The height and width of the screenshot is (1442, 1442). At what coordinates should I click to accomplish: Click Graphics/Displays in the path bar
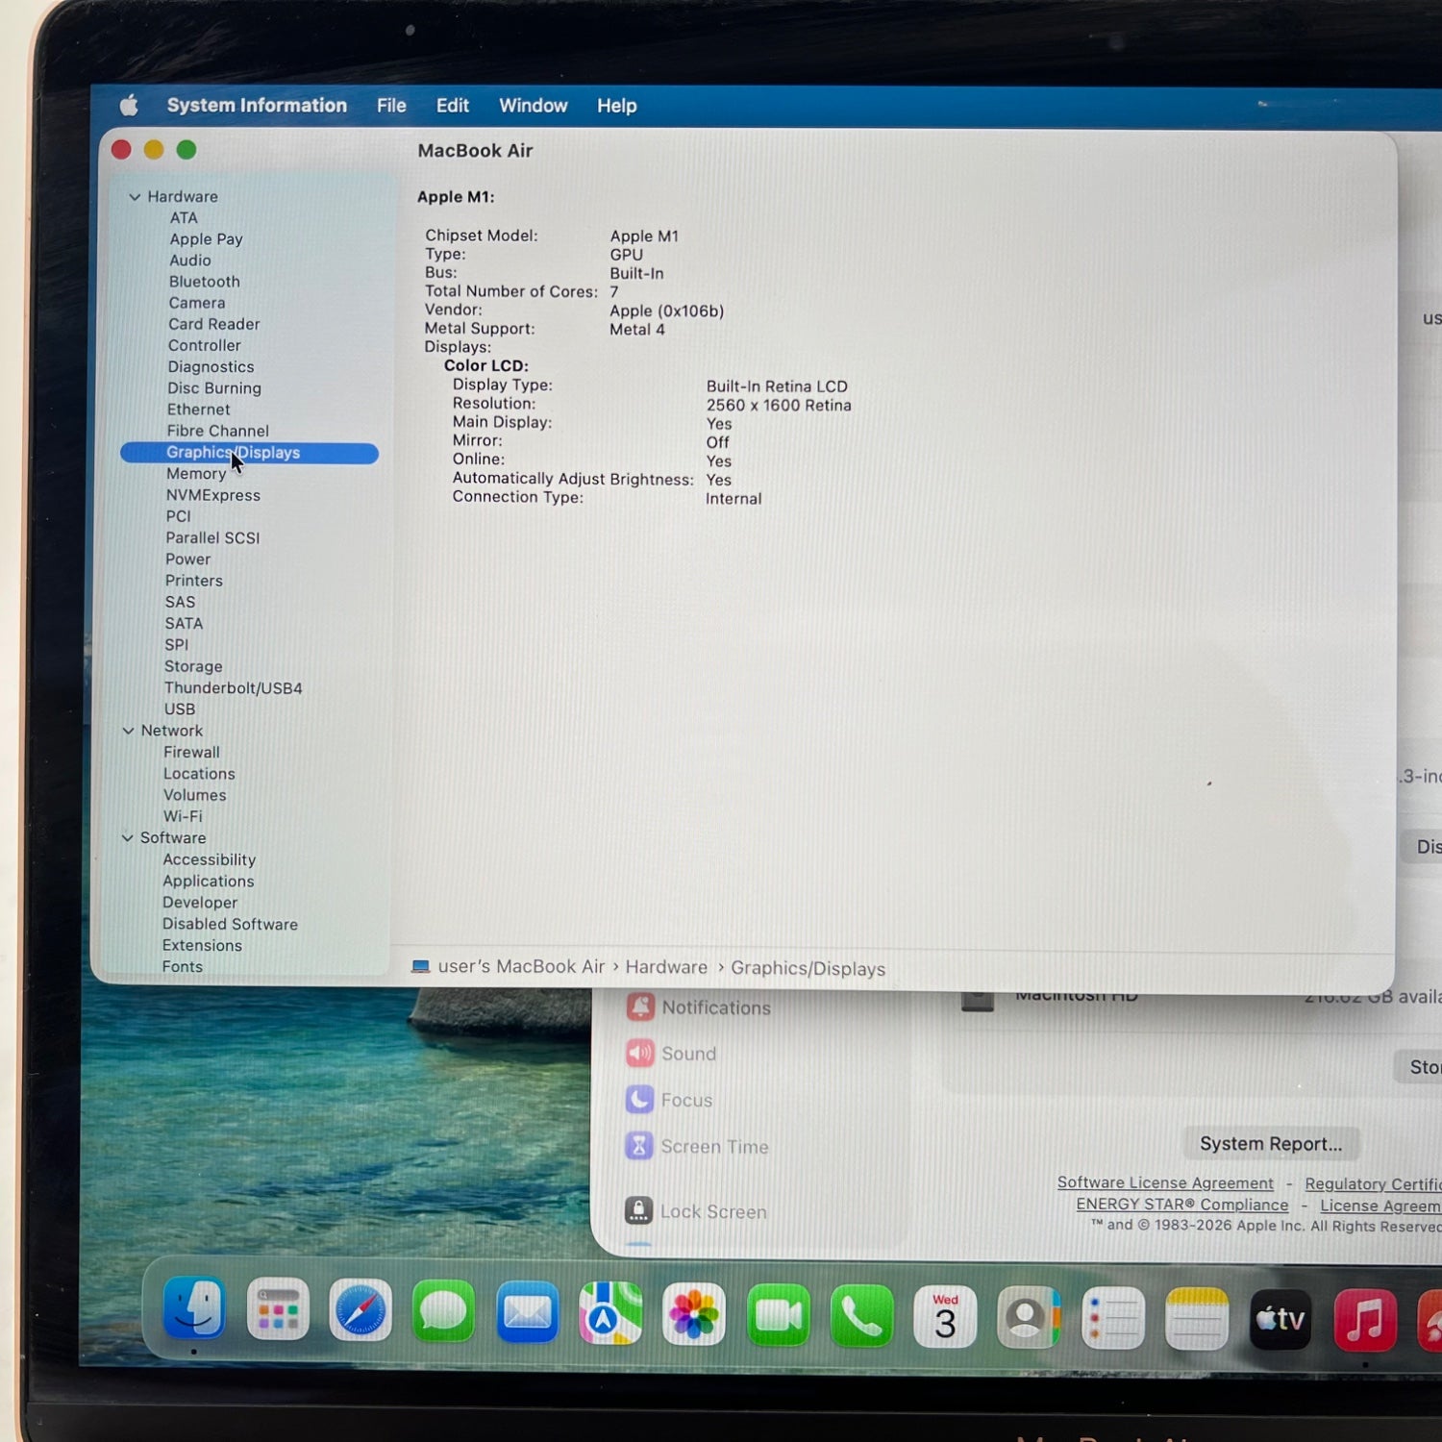tap(808, 968)
